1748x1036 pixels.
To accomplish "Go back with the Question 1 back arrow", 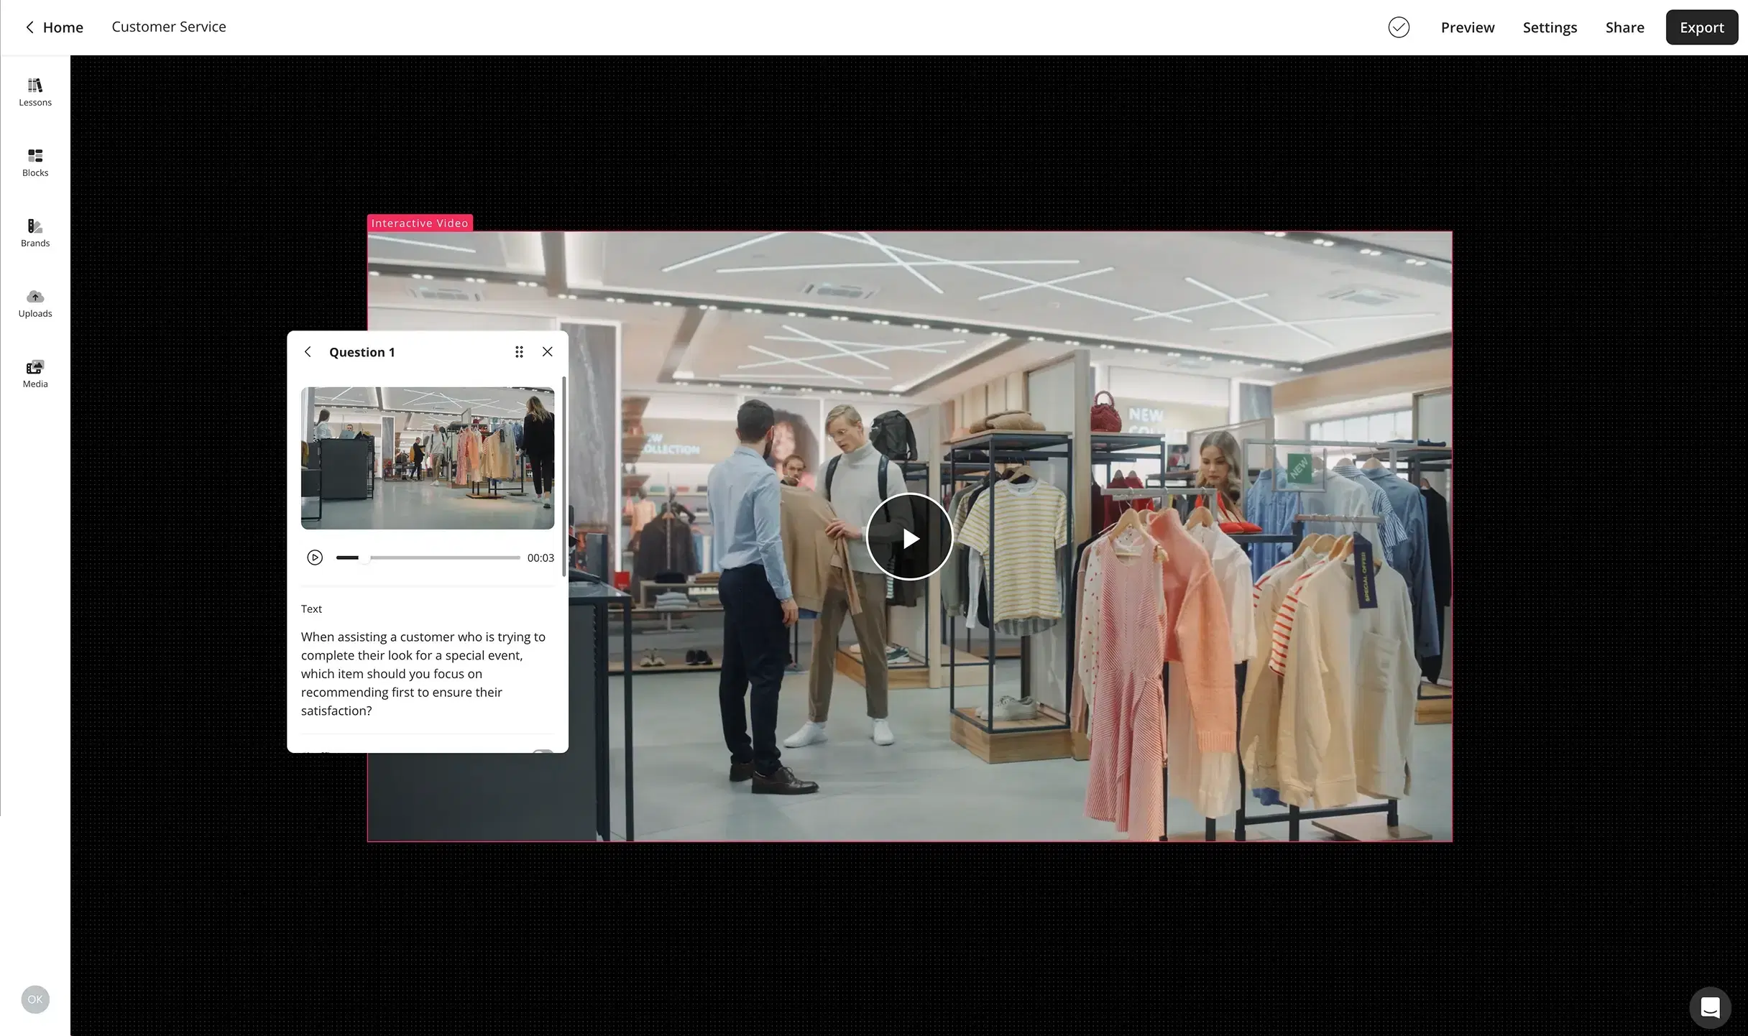I will coord(308,351).
